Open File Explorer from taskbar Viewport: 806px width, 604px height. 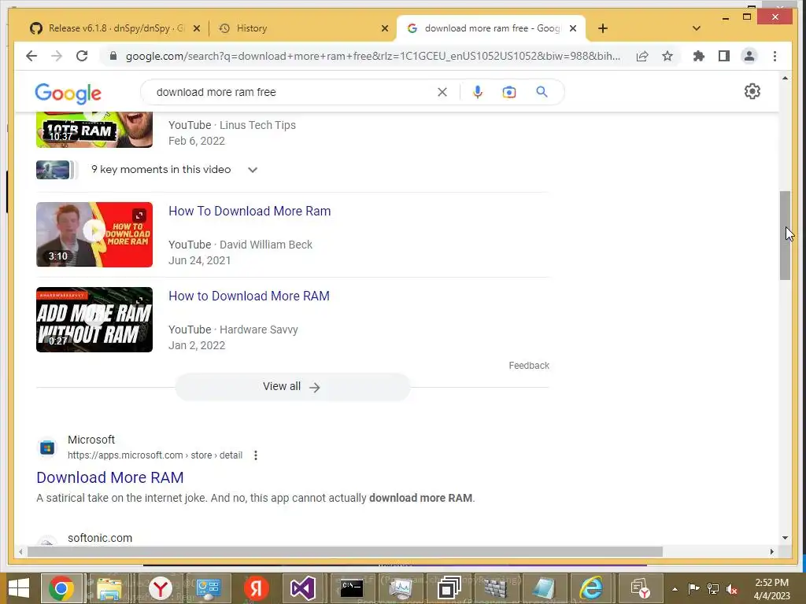point(109,588)
